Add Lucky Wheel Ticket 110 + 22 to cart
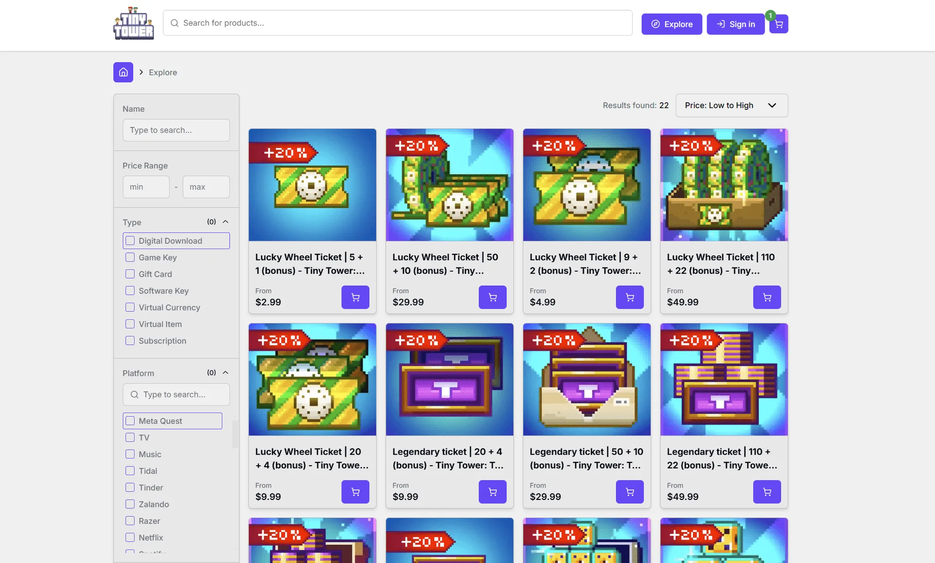 coord(767,297)
